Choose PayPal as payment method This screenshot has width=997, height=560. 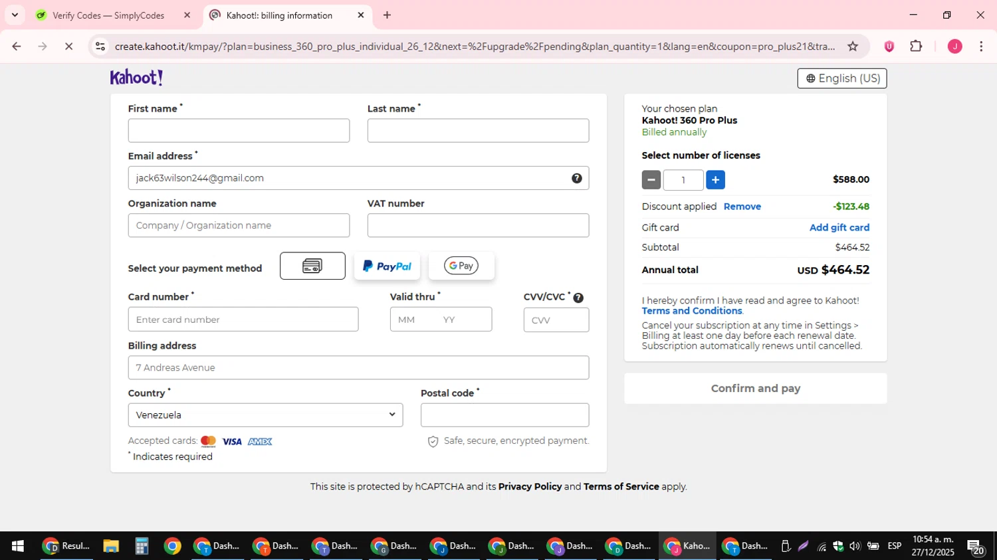click(387, 266)
